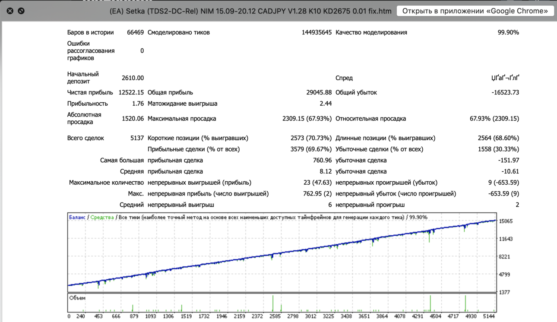Select the expected payoff value 2.44
Image resolution: width=557 pixels, height=322 pixels.
(326, 104)
